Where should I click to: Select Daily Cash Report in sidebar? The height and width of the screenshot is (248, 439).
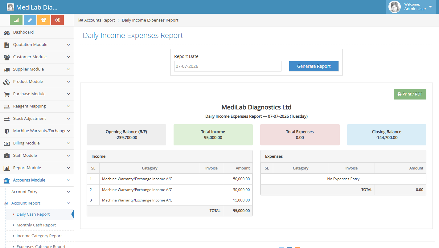tap(40, 214)
